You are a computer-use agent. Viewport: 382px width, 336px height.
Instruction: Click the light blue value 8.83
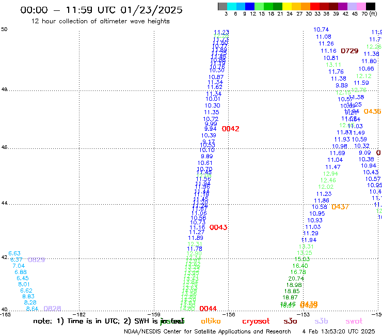(x=28, y=297)
